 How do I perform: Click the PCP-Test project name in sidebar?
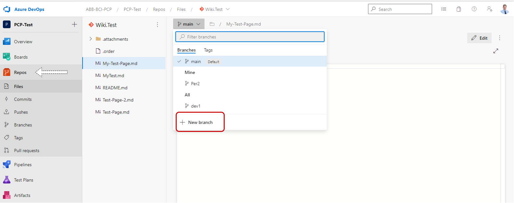(x=23, y=25)
